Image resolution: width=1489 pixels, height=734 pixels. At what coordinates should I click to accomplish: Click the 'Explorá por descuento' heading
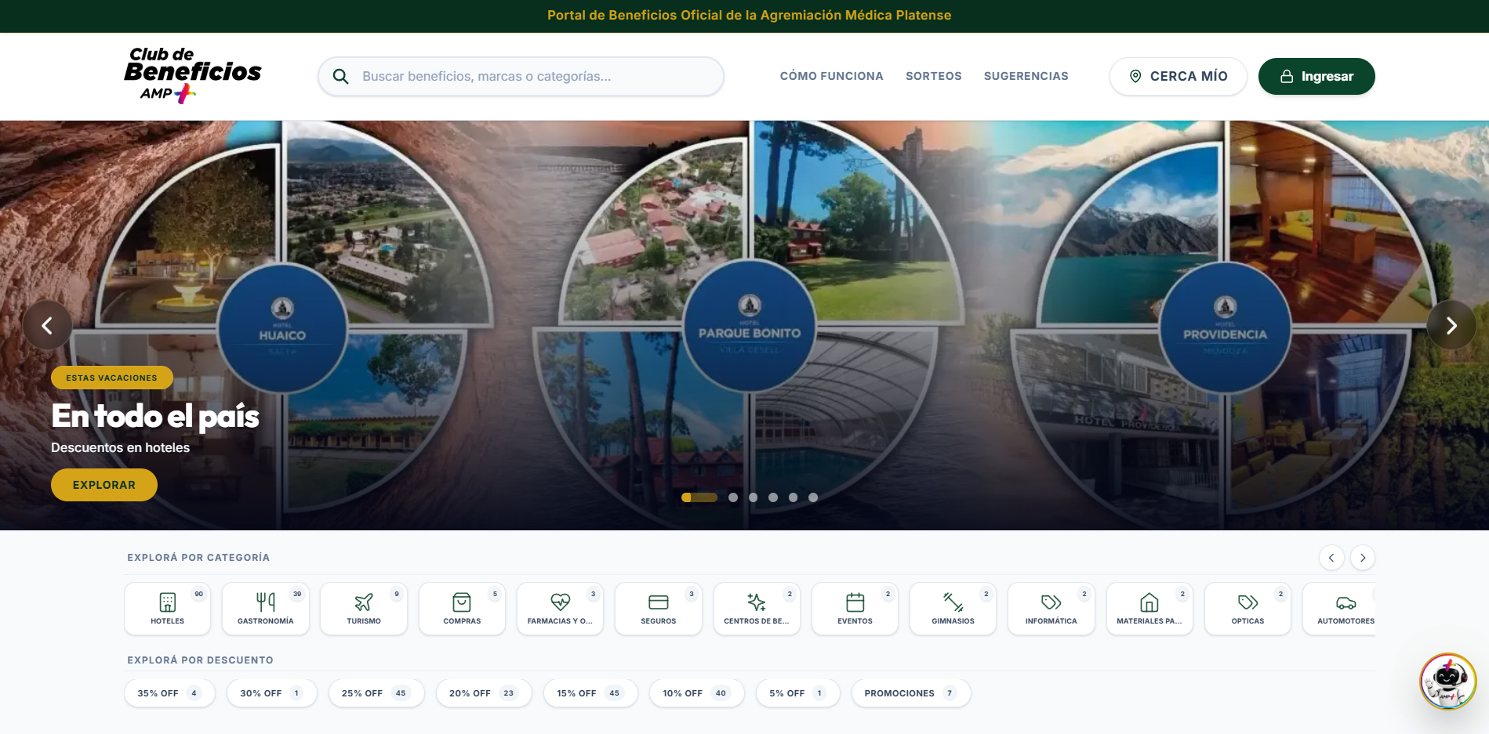(x=200, y=660)
